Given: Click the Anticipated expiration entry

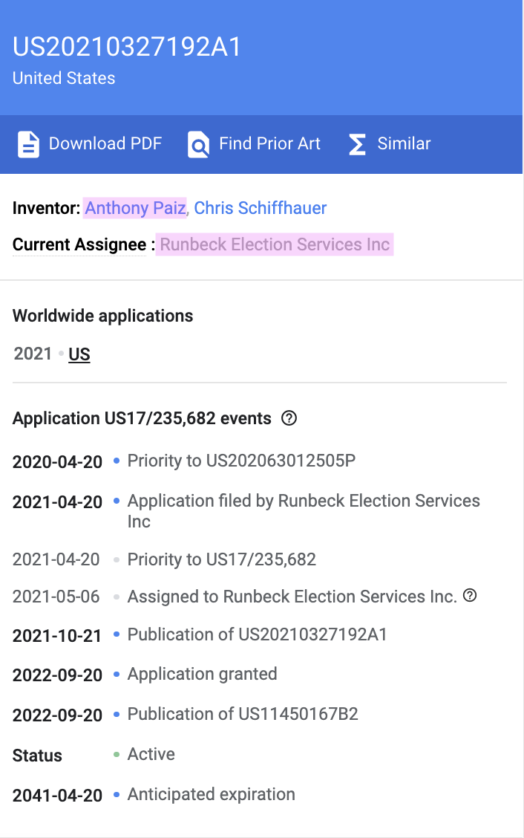Looking at the screenshot, I should pos(211,794).
